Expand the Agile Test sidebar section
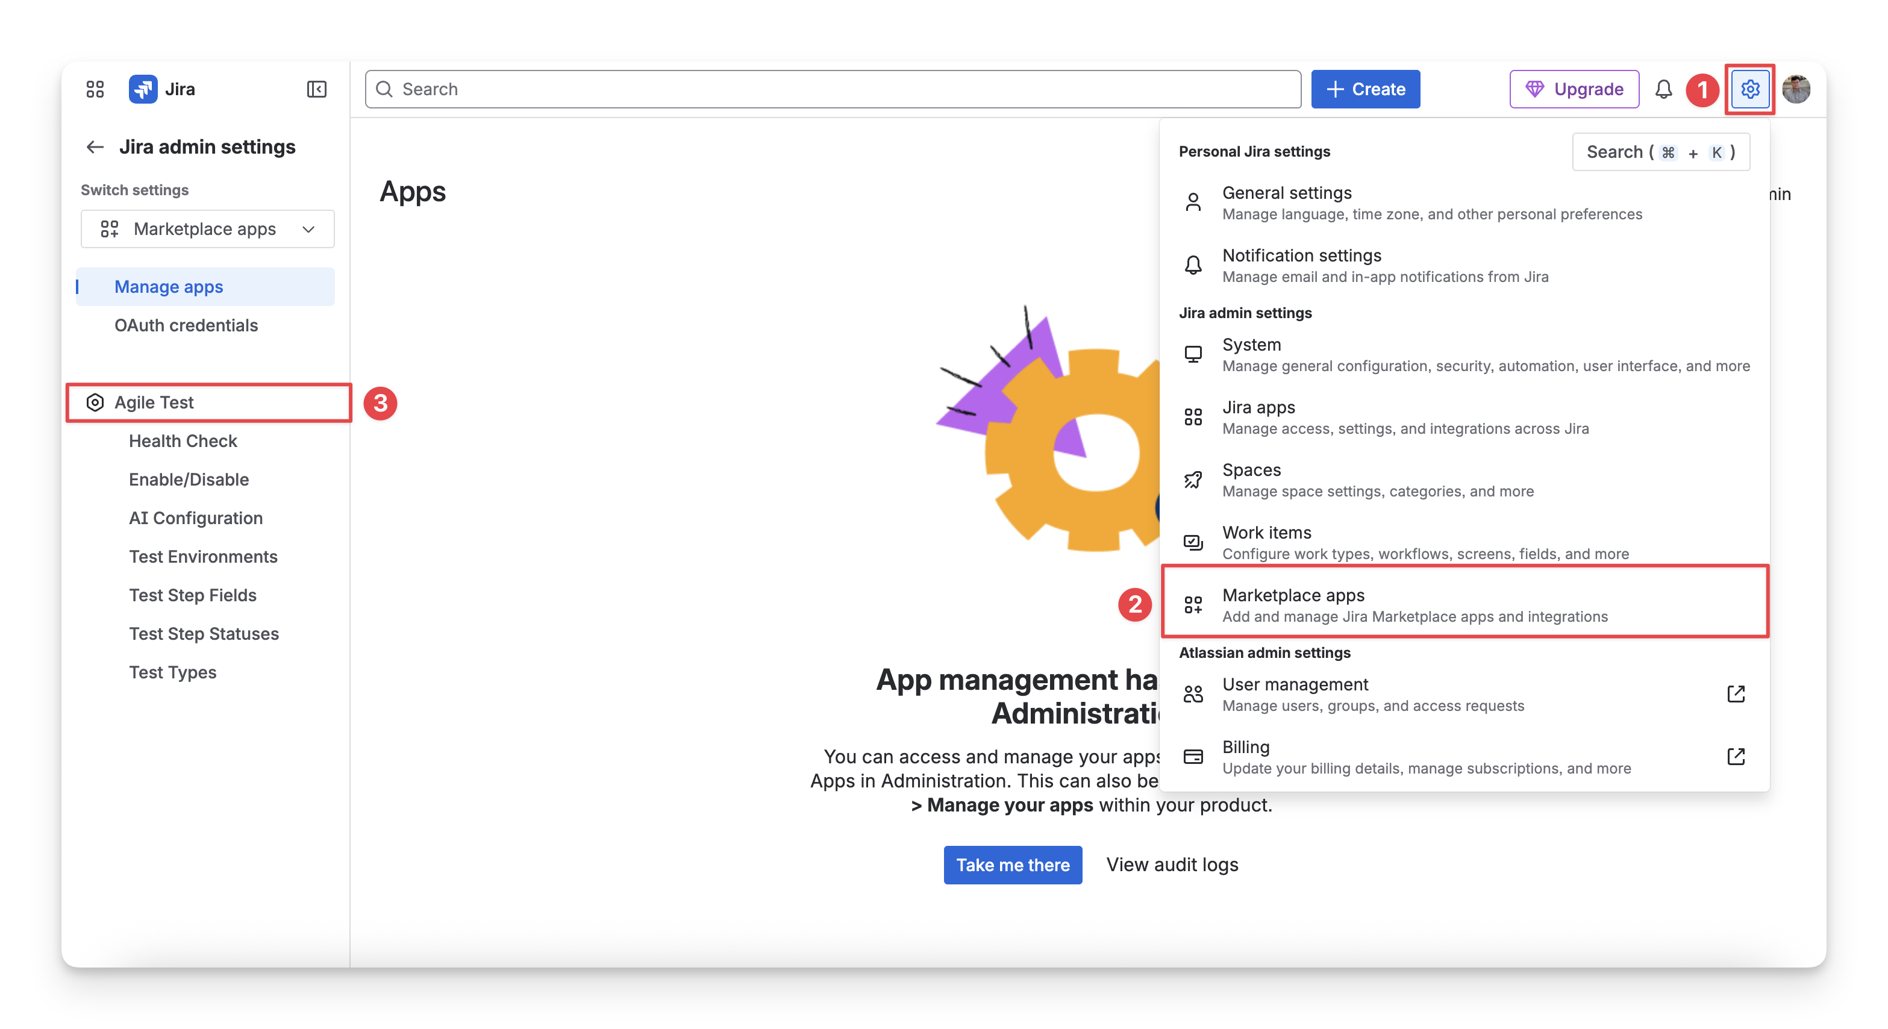 (x=154, y=402)
